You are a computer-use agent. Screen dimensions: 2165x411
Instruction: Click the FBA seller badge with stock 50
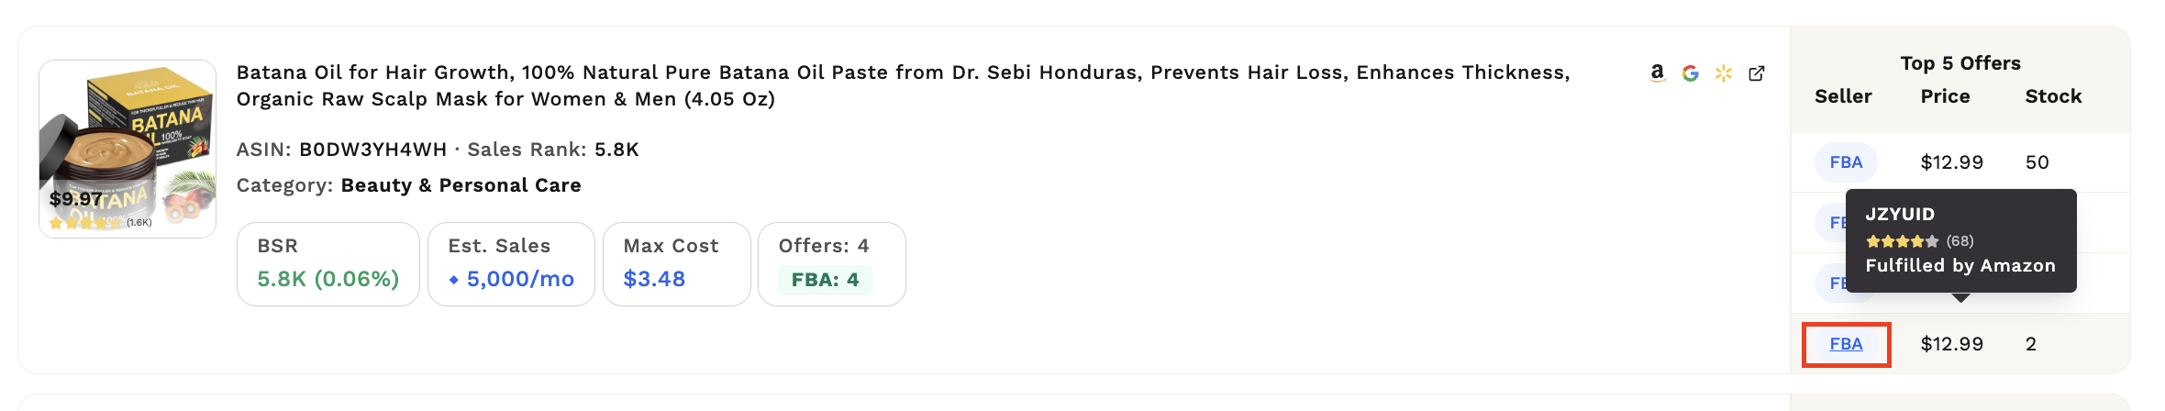pyautogui.click(x=1846, y=162)
